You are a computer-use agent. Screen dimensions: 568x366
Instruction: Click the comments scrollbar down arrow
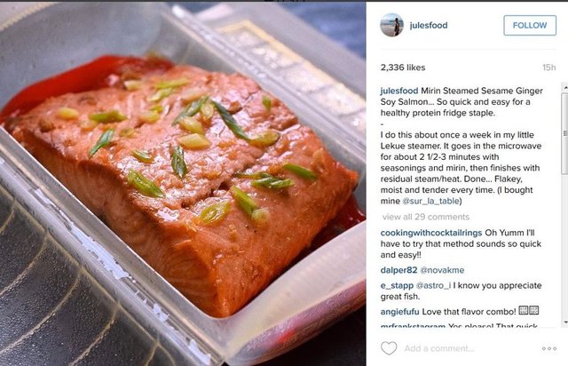tap(565, 322)
